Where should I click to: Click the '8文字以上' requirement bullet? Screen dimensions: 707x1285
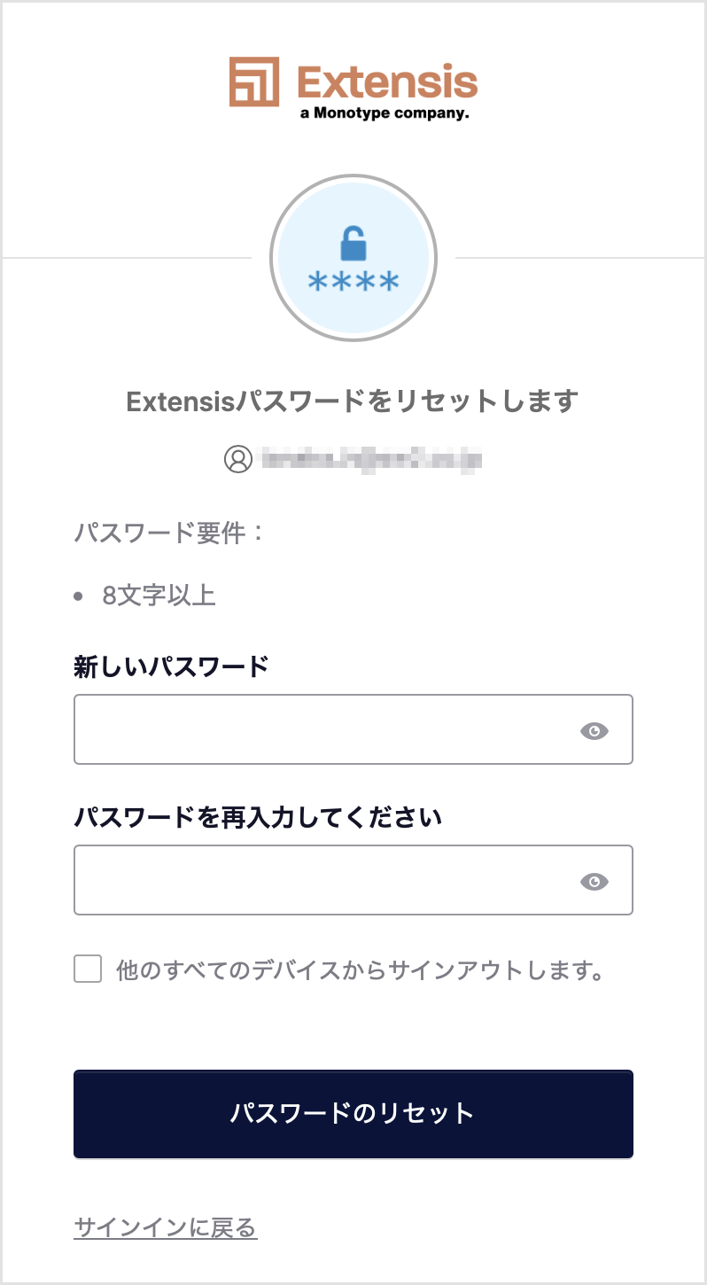(x=159, y=595)
